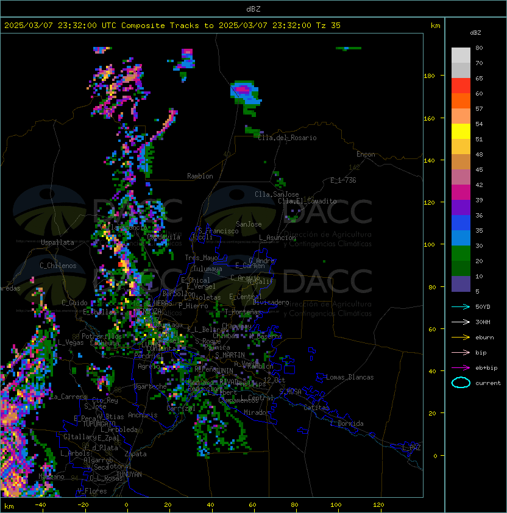The image size is (507, 513).
Task: Click the 'Clla.El_Cavadito' map label
Action: tap(307, 201)
